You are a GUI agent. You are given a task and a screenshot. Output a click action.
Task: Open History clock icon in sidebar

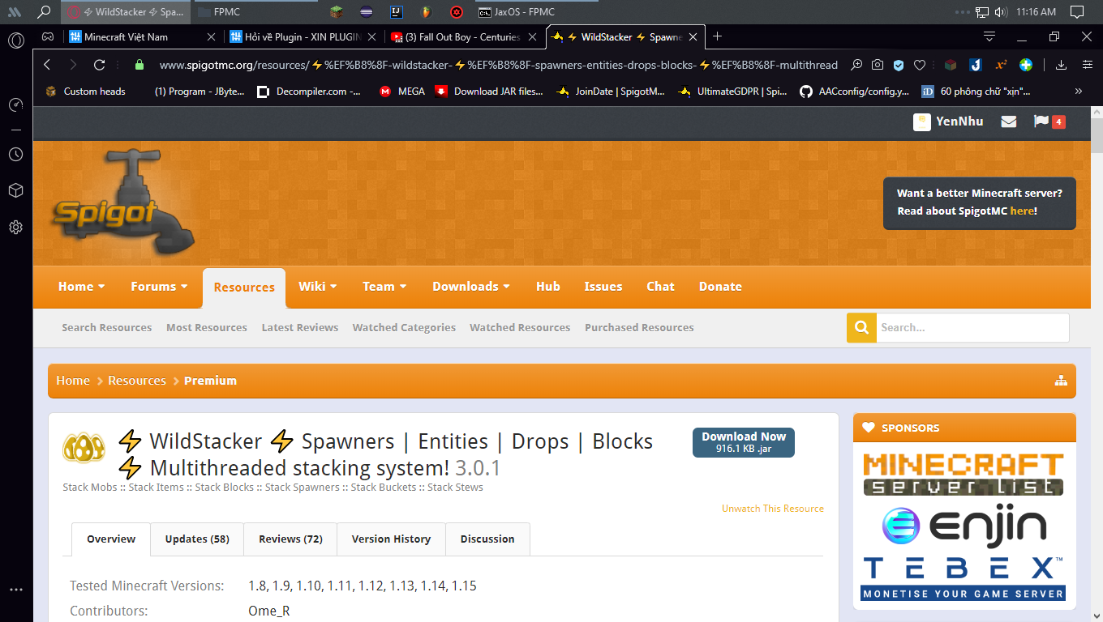(15, 154)
